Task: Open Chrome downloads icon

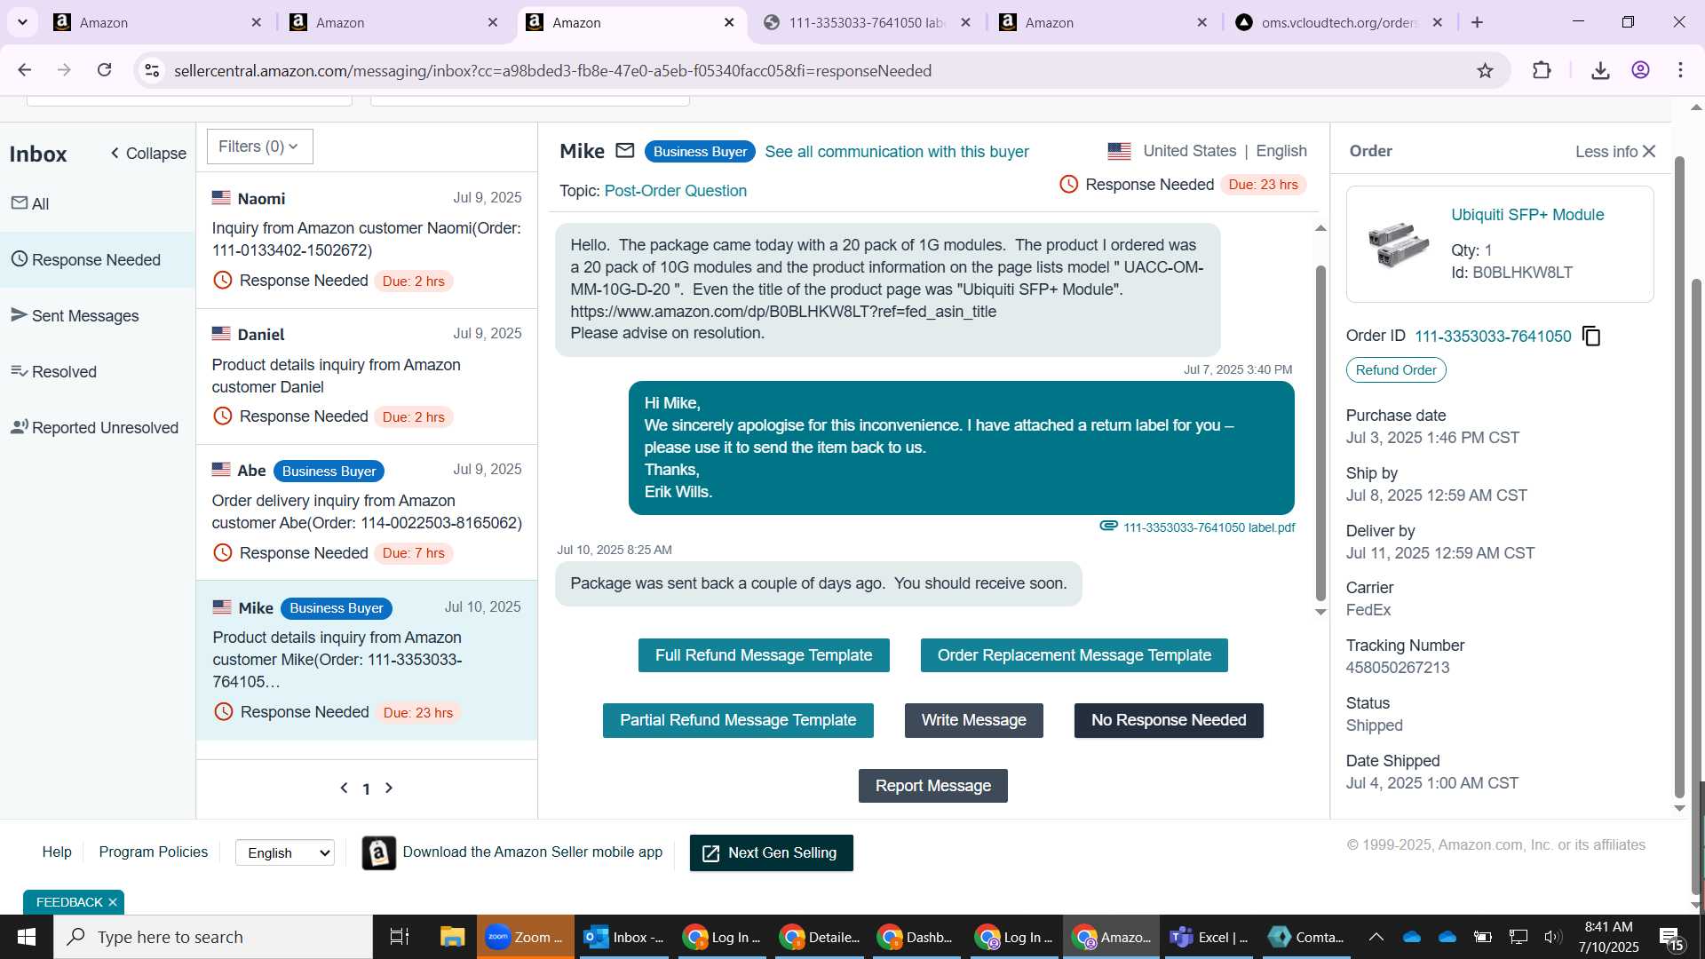Action: (1600, 71)
